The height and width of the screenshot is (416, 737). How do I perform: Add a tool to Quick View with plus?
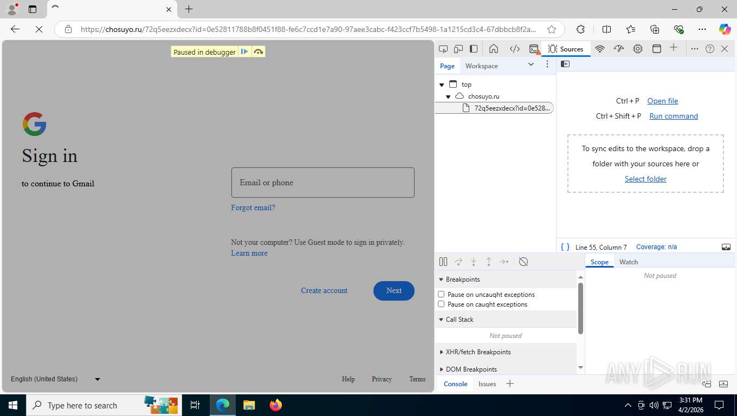[509, 384]
